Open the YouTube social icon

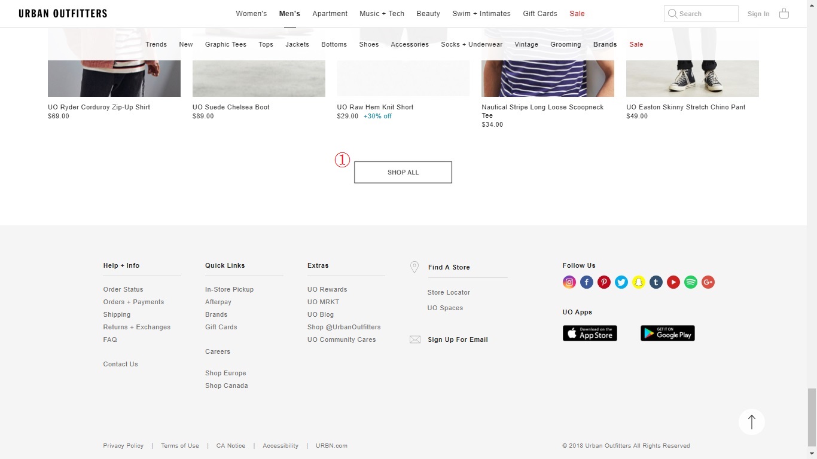pyautogui.click(x=673, y=282)
